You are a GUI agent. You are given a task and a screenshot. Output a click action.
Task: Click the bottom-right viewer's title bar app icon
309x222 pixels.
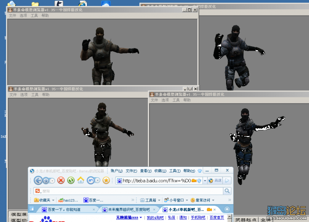tap(152, 94)
